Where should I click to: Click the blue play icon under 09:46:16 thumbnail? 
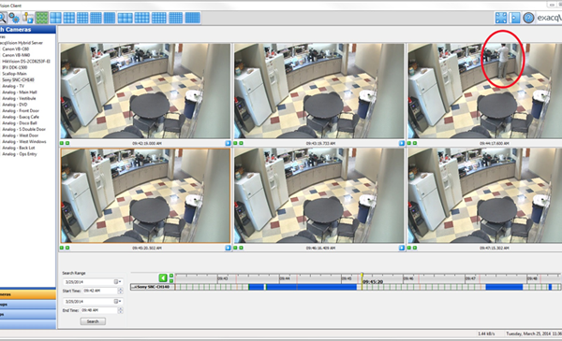(402, 248)
